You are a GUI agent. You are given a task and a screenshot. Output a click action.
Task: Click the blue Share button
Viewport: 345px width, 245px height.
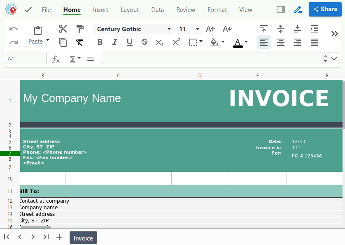325,9
